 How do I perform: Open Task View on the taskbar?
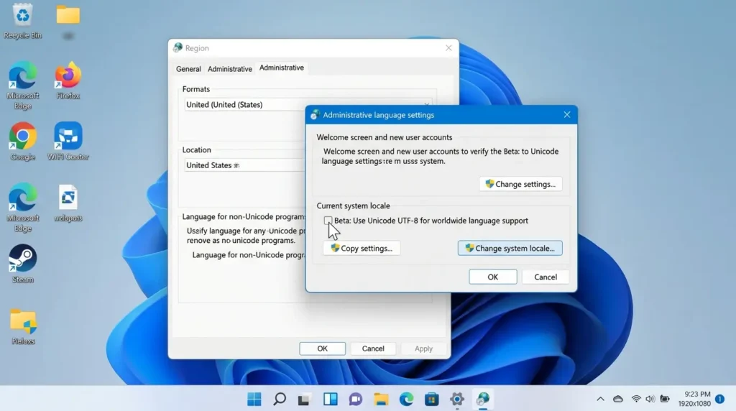pyautogui.click(x=304, y=399)
